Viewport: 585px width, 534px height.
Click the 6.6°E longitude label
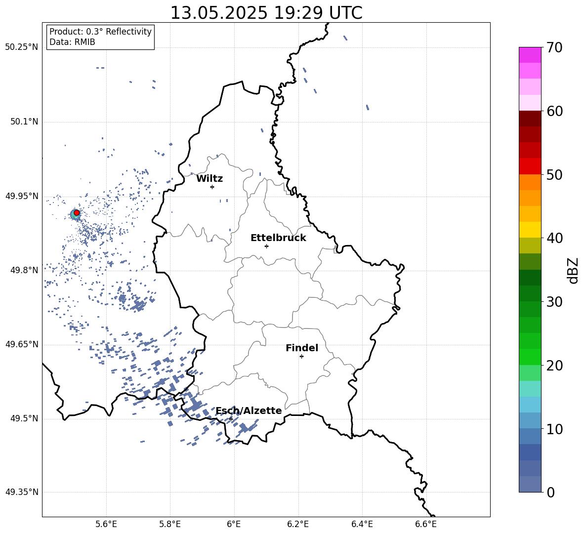pyautogui.click(x=426, y=524)
